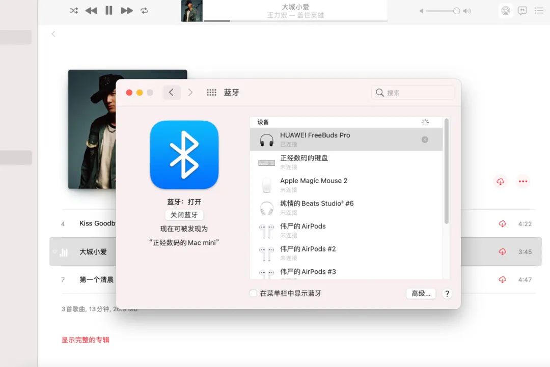
Task: Pause the currently playing song
Action: coord(109,10)
